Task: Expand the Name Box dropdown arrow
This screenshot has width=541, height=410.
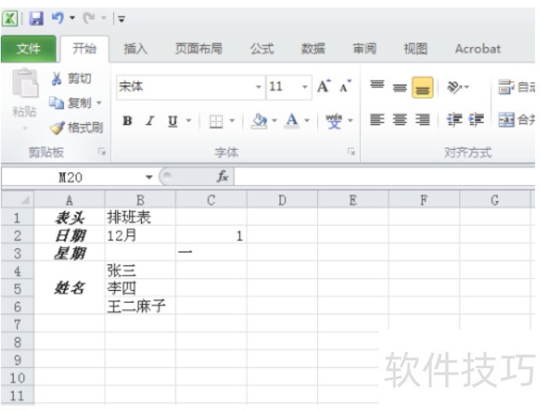Action: (x=149, y=177)
